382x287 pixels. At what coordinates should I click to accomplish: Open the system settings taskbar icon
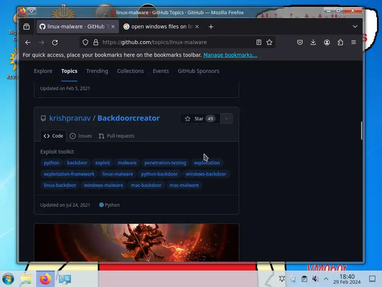click(65, 279)
